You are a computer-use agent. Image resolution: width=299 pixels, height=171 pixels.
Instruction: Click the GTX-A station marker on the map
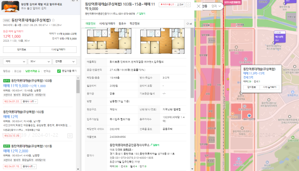(232, 2)
